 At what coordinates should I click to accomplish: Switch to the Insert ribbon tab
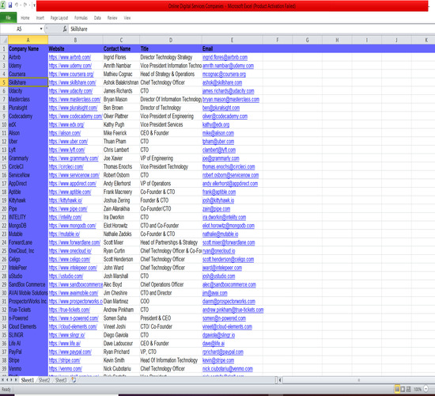[40, 17]
